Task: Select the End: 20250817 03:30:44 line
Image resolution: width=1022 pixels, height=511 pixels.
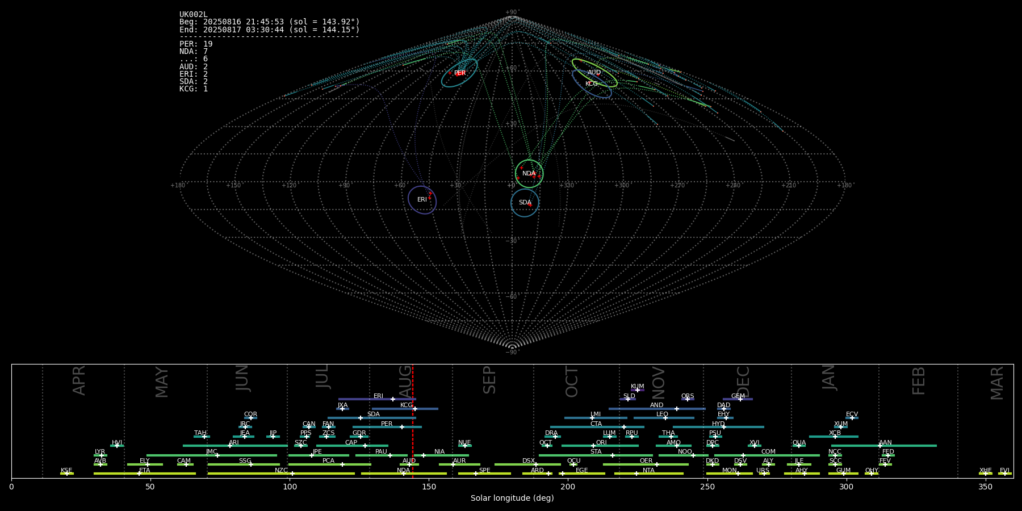Action: tap(270, 30)
